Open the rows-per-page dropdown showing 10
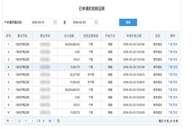Screen dimensions: 194x129 [9, 121]
